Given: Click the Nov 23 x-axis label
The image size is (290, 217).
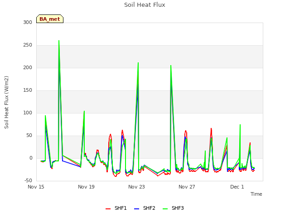Looking at the screenshot, I should [136, 187].
